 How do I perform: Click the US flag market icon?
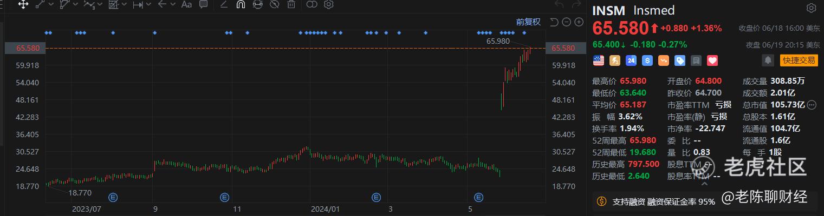tap(598, 60)
